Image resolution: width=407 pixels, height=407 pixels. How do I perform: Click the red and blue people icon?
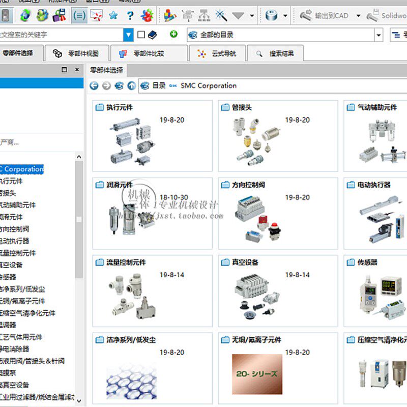point(147,15)
